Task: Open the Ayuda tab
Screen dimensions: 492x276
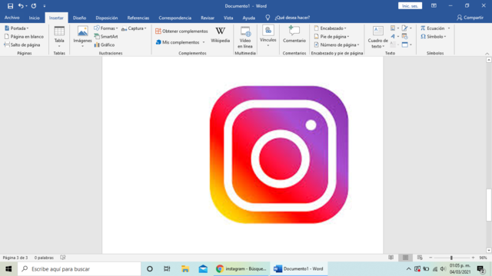Action: [248, 18]
